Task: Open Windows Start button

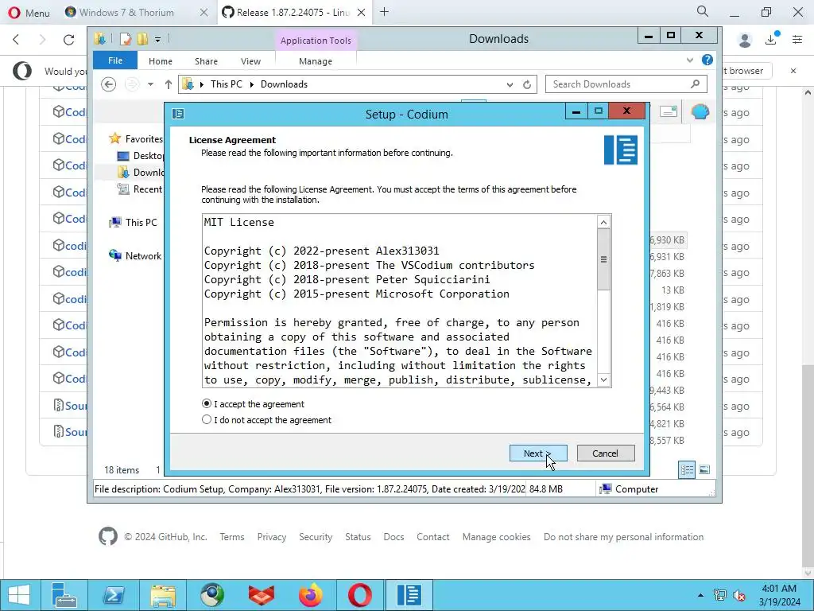Action: pyautogui.click(x=19, y=595)
